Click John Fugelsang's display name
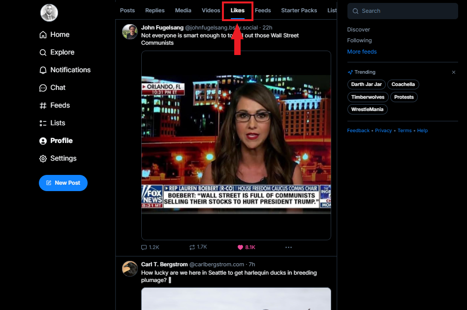467x310 pixels. tap(162, 28)
